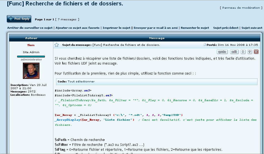Click the small page icon before Posté
The image size is (264, 154).
[x=205, y=45]
